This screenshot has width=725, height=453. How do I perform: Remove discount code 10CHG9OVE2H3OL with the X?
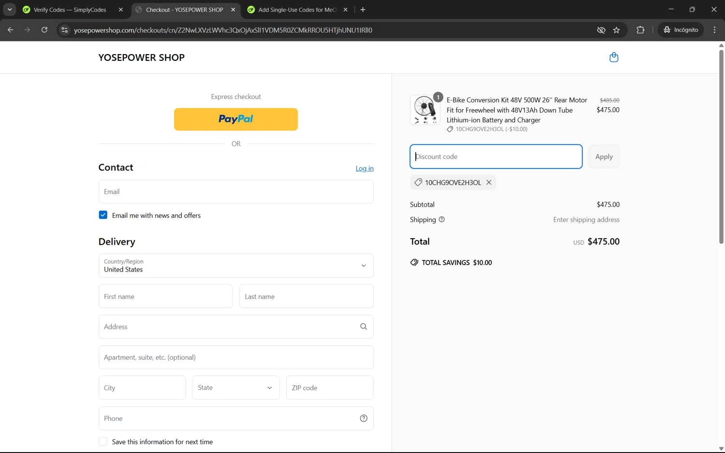click(489, 183)
